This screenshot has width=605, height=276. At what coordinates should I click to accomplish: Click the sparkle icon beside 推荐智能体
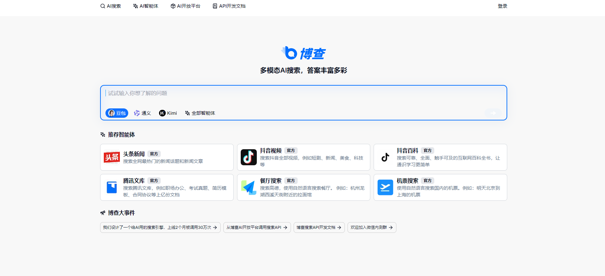coord(103,134)
